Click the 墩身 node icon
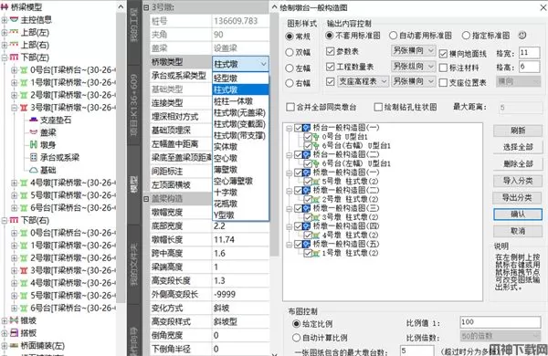This screenshot has width=548, height=356. pyautogui.click(x=34, y=145)
